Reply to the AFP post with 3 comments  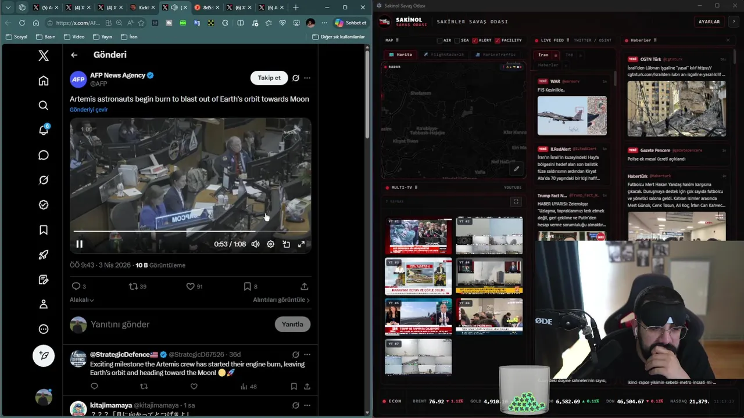(78, 286)
